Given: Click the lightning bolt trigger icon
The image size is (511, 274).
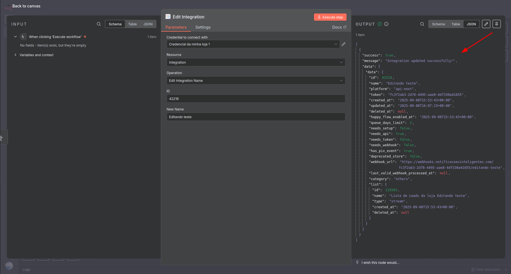Looking at the screenshot, I should point(85,37).
